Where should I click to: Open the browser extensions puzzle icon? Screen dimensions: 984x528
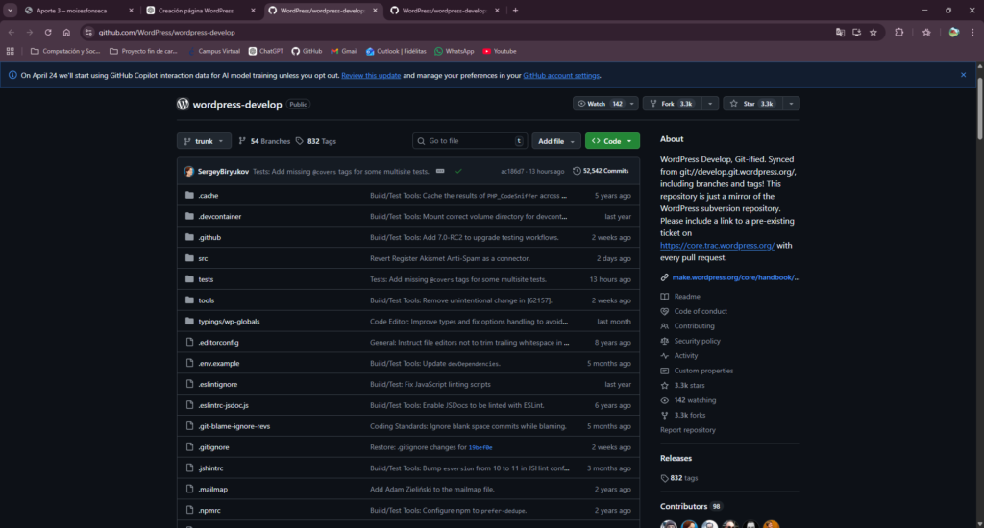[x=898, y=32]
